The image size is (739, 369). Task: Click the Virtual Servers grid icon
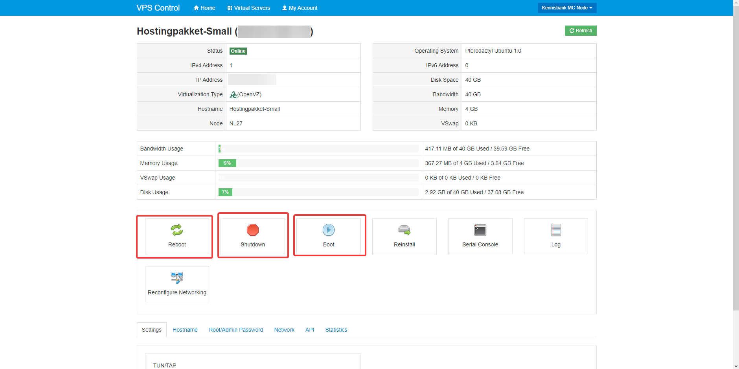230,8
